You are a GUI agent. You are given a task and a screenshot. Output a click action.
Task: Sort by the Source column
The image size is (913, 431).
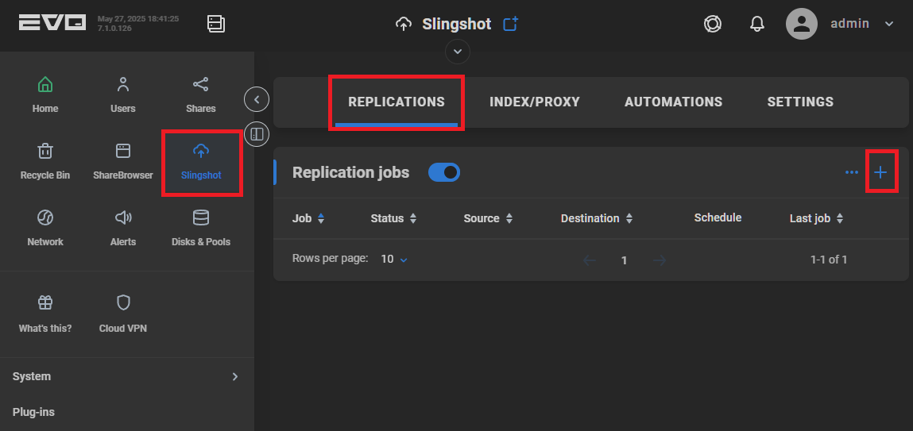488,219
